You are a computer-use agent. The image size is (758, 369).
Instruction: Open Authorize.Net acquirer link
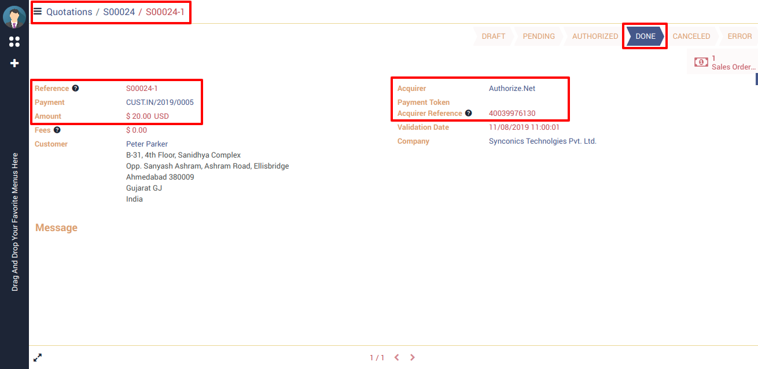512,89
